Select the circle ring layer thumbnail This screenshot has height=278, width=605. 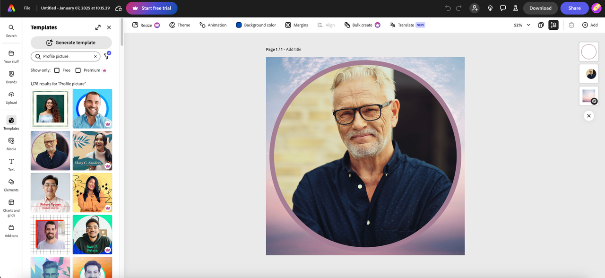[589, 52]
